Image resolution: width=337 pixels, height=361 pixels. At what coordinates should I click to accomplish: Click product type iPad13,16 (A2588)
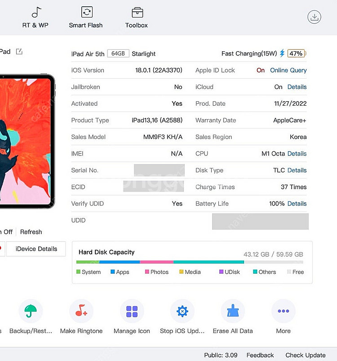tap(157, 120)
